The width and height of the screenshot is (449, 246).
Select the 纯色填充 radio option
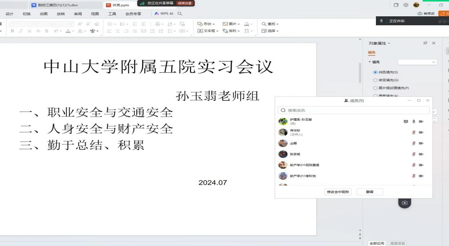tap(376, 72)
